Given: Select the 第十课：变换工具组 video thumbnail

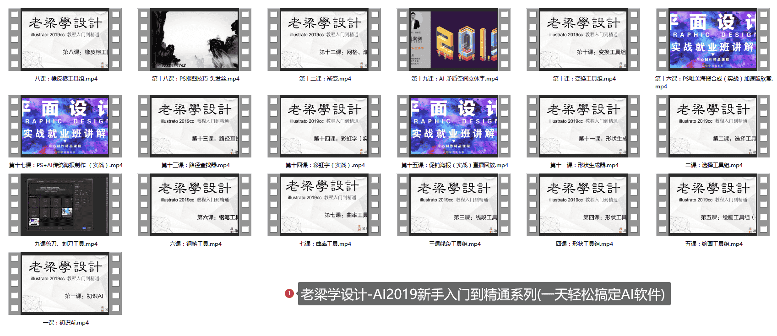Looking at the screenshot, I should (583, 39).
